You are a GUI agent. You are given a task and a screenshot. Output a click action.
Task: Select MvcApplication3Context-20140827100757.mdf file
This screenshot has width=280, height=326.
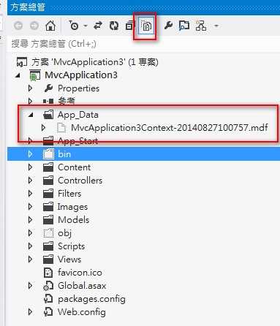point(170,128)
